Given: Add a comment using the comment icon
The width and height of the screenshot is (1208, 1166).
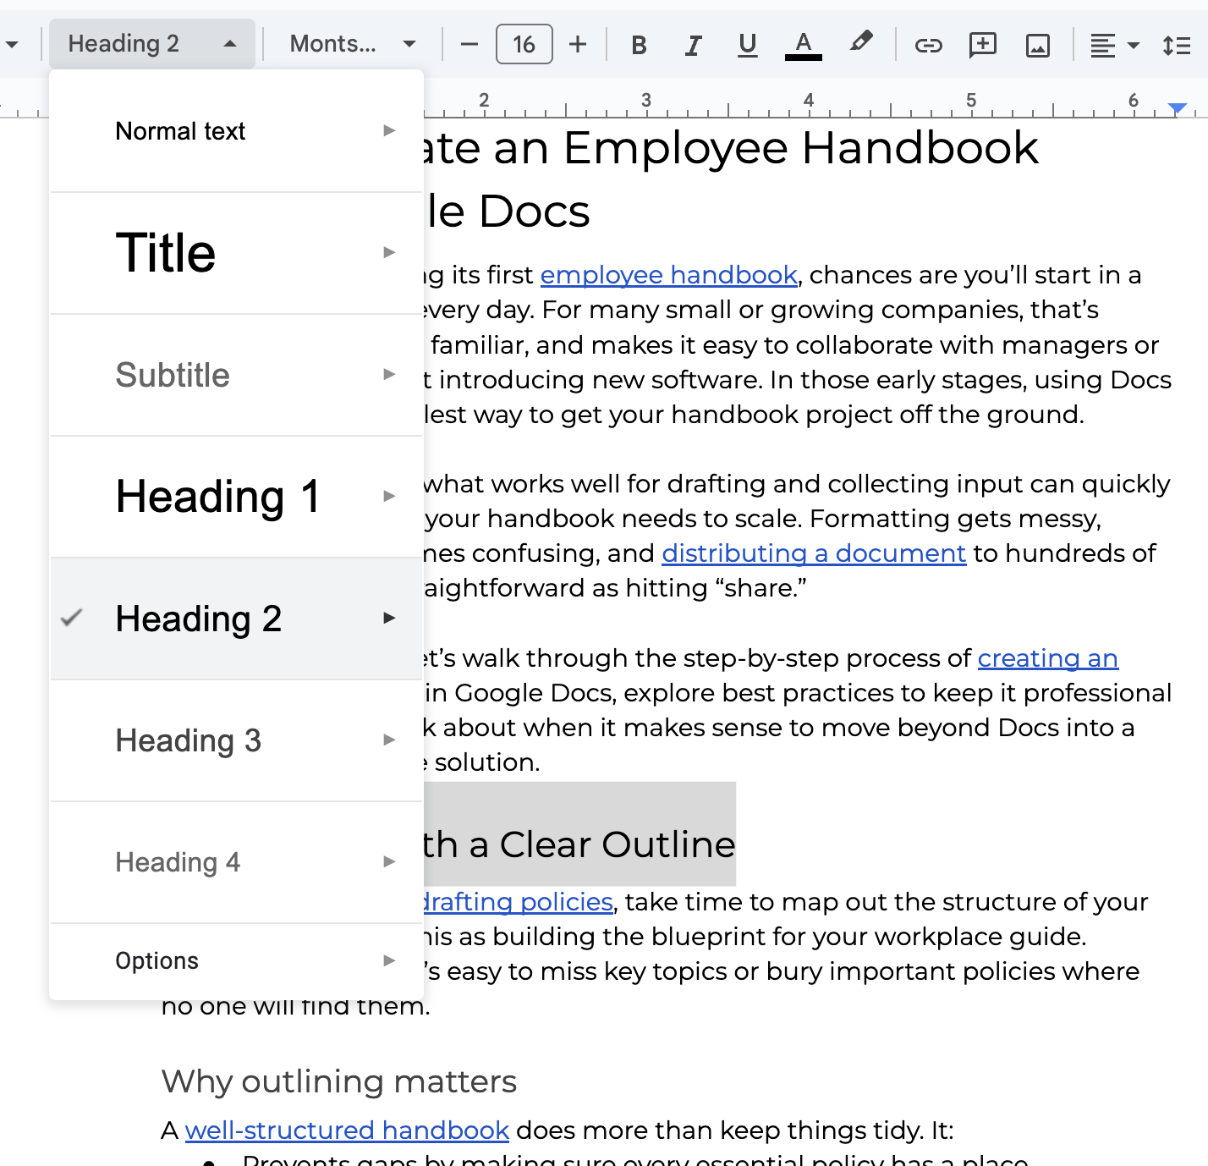Looking at the screenshot, I should click(982, 45).
